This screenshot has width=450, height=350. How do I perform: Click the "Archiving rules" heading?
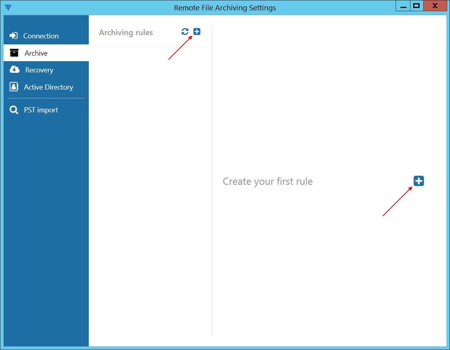click(x=126, y=33)
